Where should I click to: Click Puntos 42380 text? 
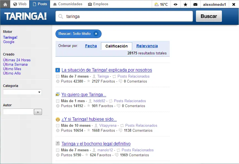72,81
